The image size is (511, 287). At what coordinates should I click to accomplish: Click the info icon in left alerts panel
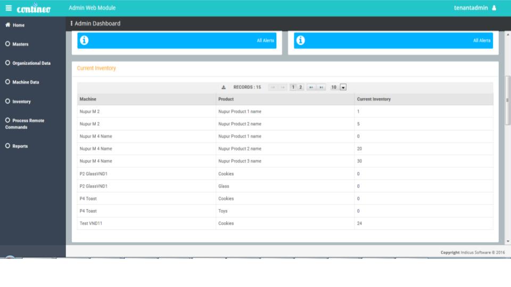pos(84,40)
